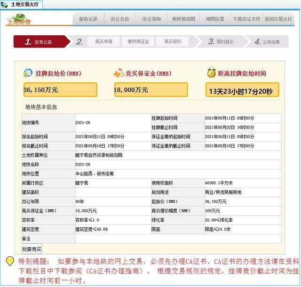The height and width of the screenshot is (287, 301).
Task: Click the 我要竞买 button
Action: tap(32, 249)
